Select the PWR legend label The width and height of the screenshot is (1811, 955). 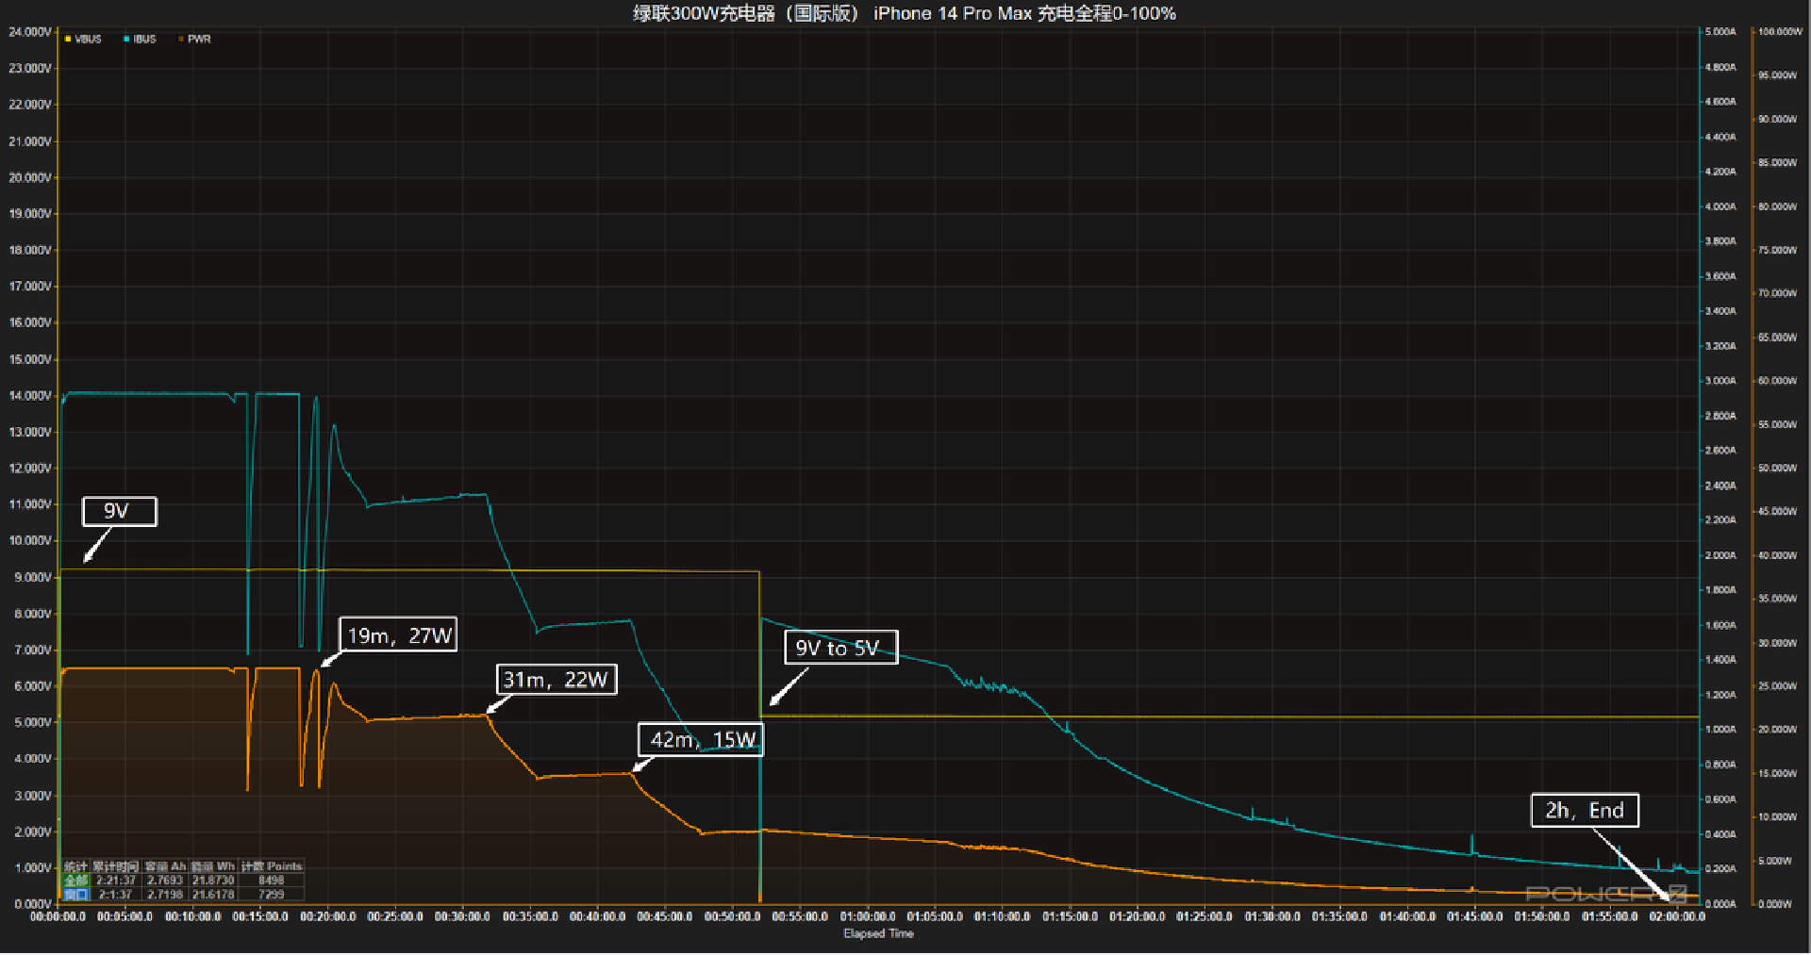point(199,40)
